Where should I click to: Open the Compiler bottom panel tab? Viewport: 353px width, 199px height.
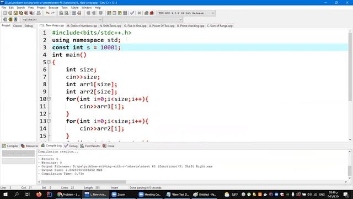coord(10,146)
